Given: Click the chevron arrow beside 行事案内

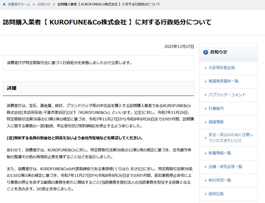Looking at the screenshot, I should tap(204, 109).
